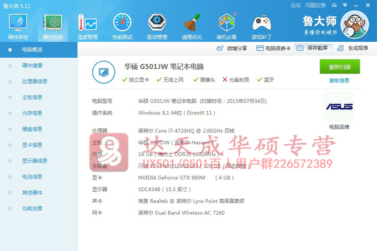The width and height of the screenshot is (377, 251).
Task: Click the 保存截屏 save screenshot button
Action: (x=313, y=48)
